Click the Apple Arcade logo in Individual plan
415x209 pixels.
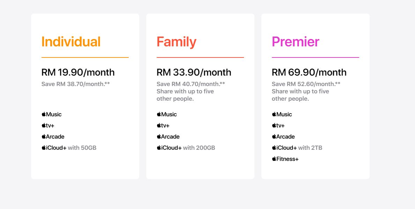tap(53, 137)
